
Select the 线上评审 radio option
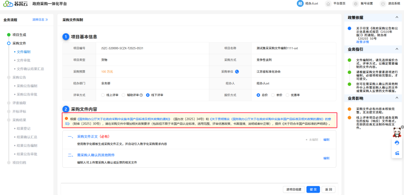(x=103, y=95)
